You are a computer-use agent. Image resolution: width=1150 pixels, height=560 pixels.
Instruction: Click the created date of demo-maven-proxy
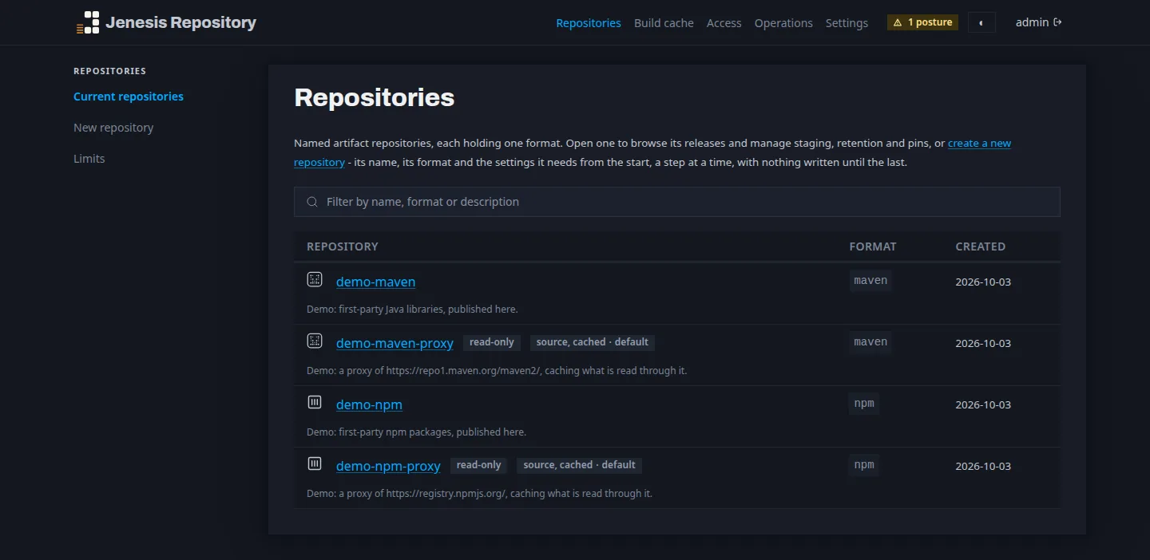[983, 343]
